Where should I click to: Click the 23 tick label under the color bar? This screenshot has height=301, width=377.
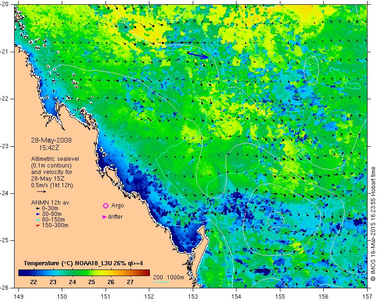53,282
